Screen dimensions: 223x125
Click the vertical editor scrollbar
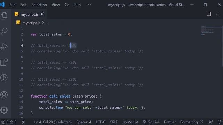[x=222, y=45]
